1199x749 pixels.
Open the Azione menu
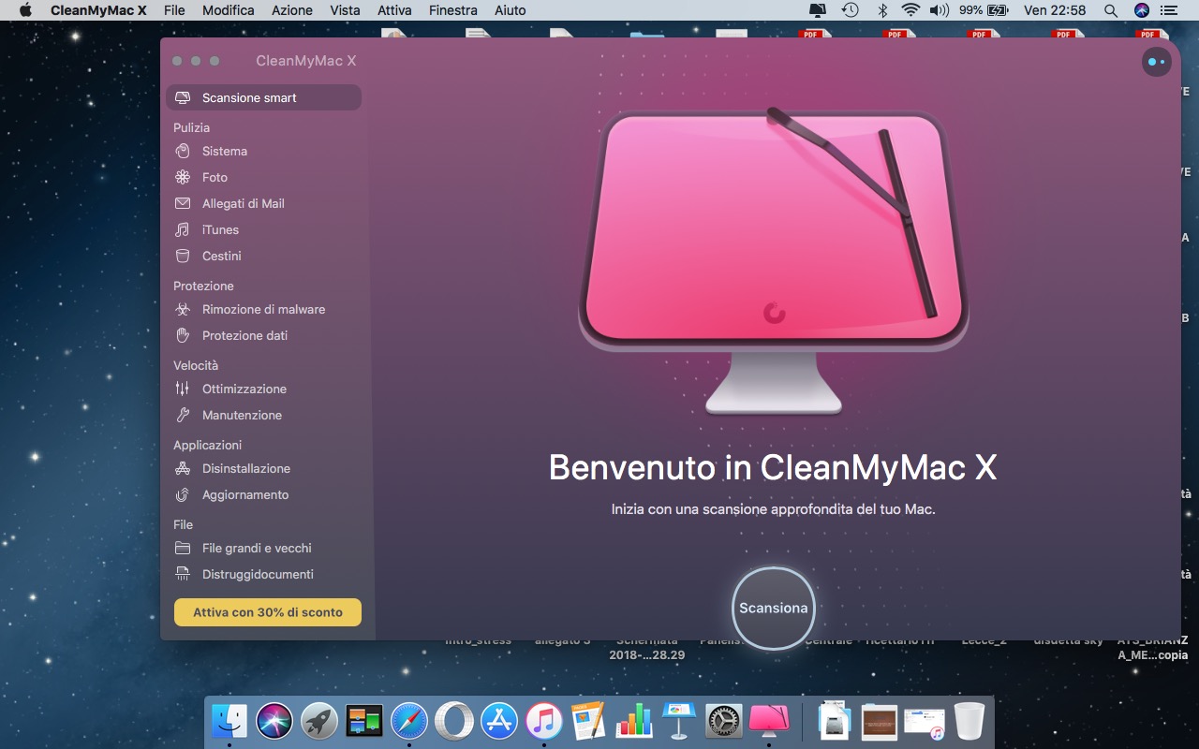pos(292,10)
